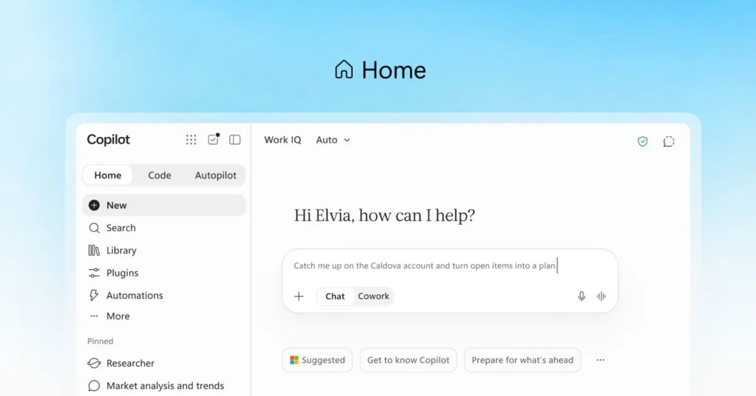This screenshot has height=396, width=756.
Task: Switch to the Home tab
Action: [x=108, y=175]
